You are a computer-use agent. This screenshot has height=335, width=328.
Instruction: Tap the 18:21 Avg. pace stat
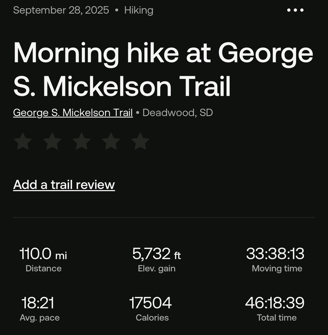click(x=38, y=303)
